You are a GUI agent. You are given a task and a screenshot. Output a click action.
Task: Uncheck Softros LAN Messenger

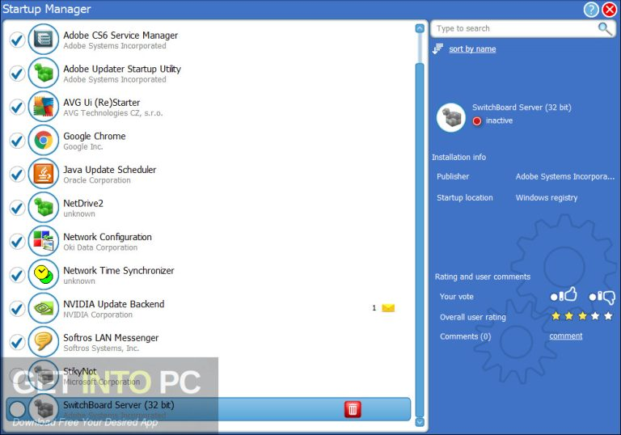pyautogui.click(x=17, y=342)
